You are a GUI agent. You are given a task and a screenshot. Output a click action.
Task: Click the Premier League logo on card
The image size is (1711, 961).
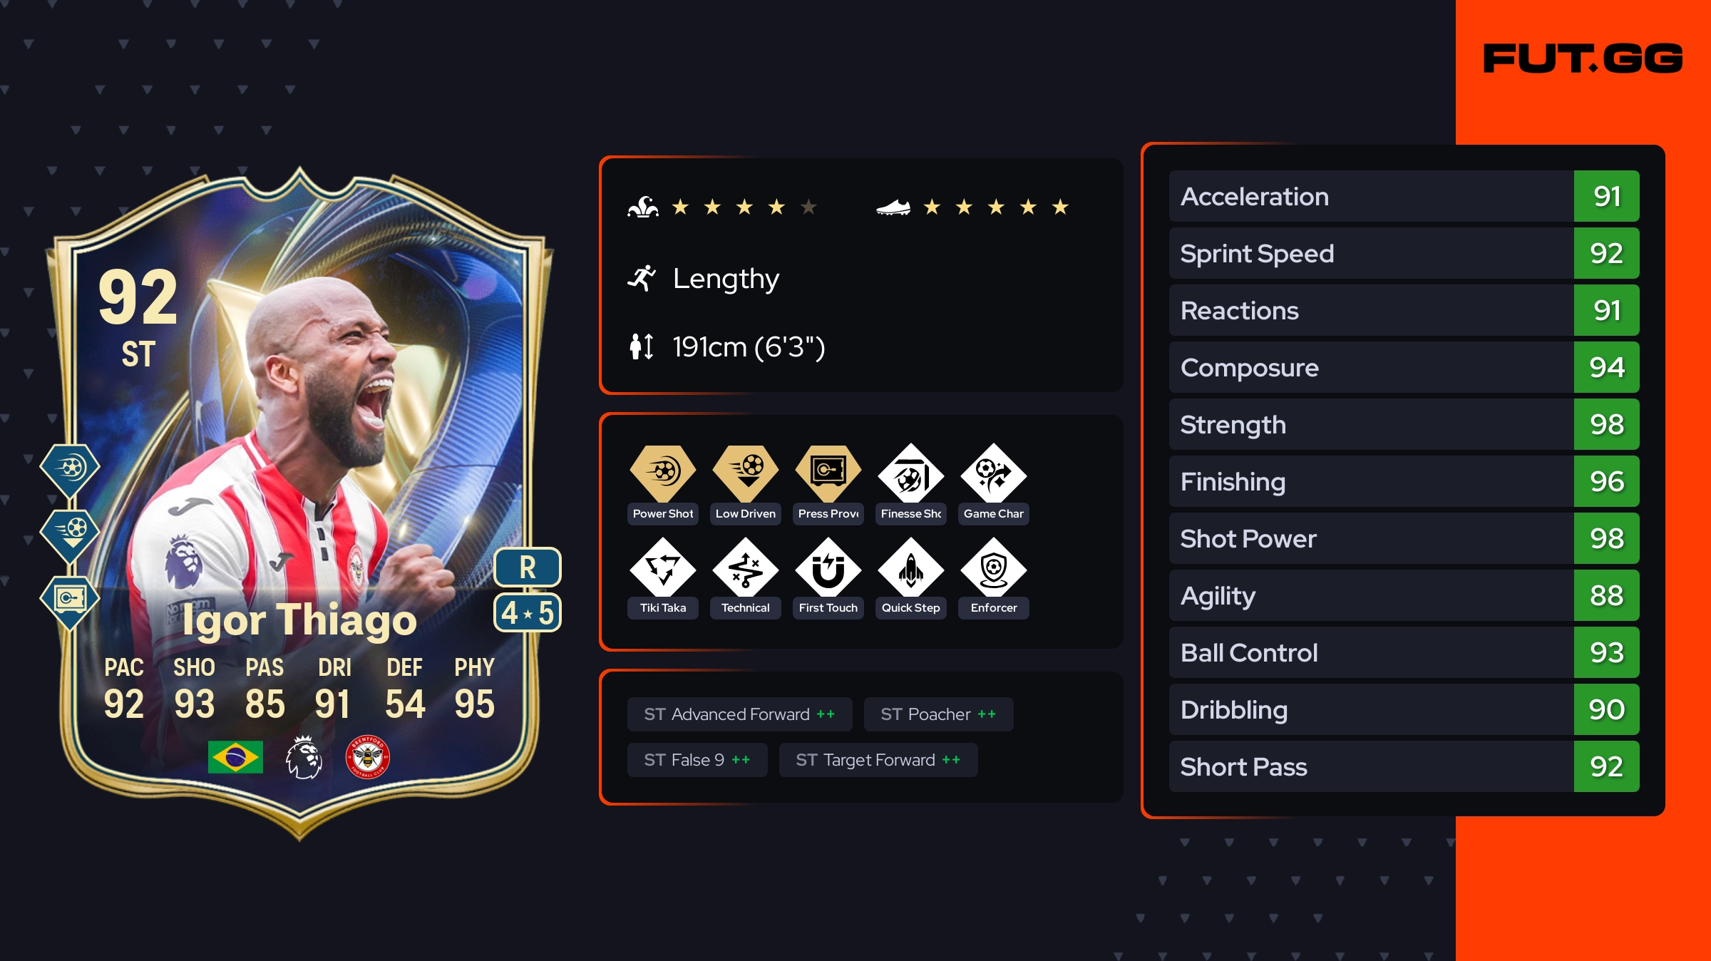pos(304,757)
